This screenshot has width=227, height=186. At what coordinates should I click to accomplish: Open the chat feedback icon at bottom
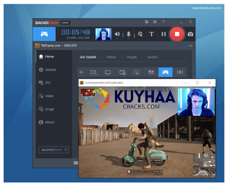(76, 163)
